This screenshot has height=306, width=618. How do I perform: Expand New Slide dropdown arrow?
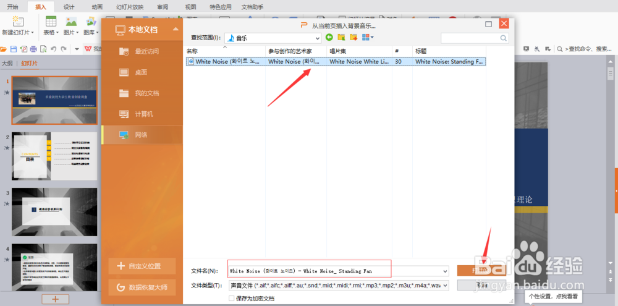point(32,32)
